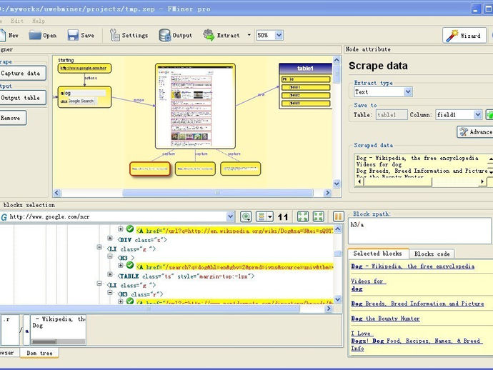Click the green add column icon

point(489,115)
